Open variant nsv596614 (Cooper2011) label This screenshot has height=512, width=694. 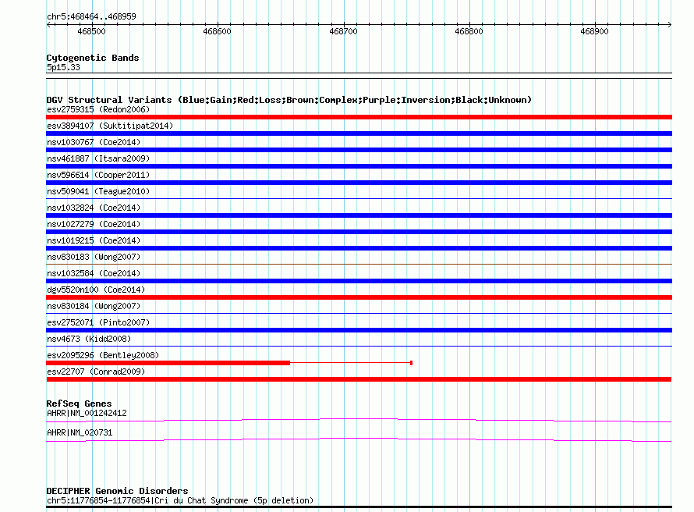[98, 175]
